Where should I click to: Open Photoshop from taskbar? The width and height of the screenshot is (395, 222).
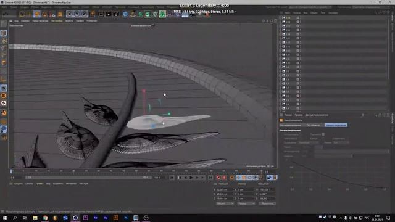(126, 218)
